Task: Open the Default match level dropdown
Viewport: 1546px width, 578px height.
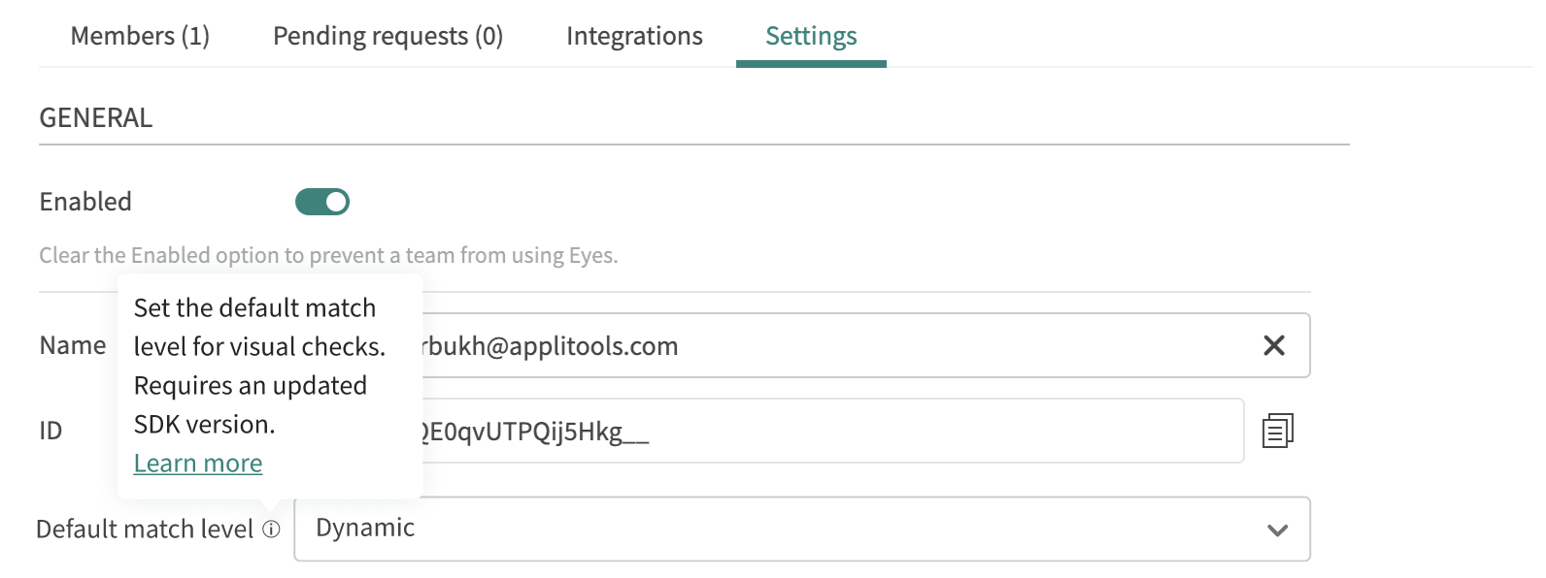Action: point(802,529)
